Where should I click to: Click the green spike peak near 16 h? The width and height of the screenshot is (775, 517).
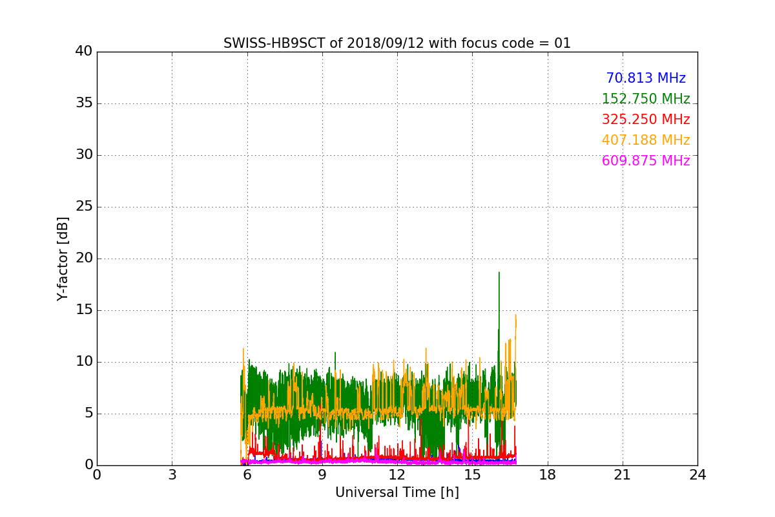pyautogui.click(x=499, y=273)
